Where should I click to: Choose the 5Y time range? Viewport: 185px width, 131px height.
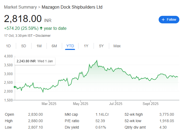tap(101, 46)
